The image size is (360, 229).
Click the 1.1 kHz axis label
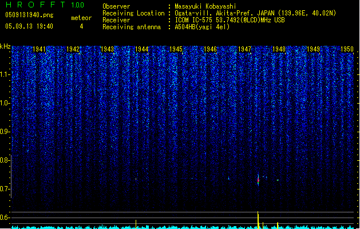[5, 74]
